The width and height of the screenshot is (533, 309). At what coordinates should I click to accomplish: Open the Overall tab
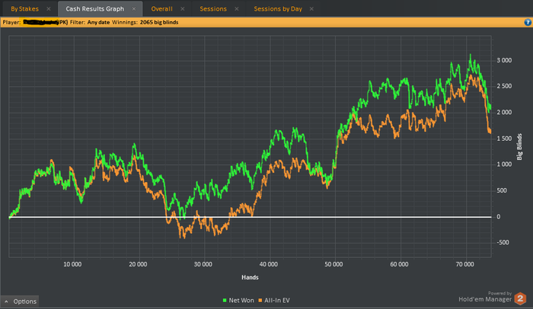click(161, 9)
